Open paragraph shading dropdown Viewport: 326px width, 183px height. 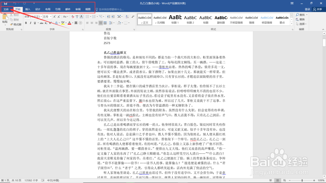122,23
